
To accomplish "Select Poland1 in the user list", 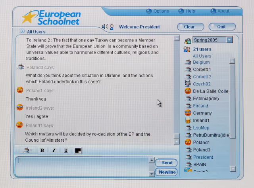I will pyautogui.click(x=201, y=142).
